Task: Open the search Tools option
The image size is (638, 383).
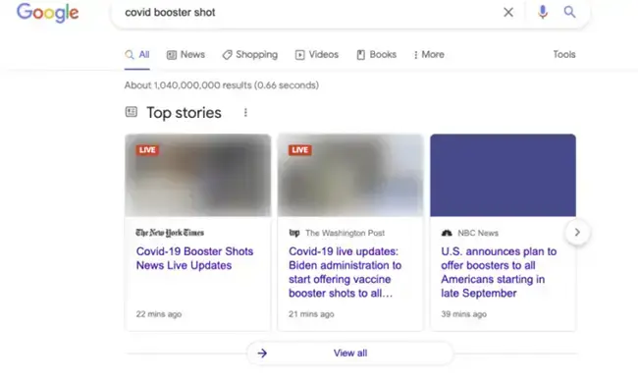Action: pos(564,55)
